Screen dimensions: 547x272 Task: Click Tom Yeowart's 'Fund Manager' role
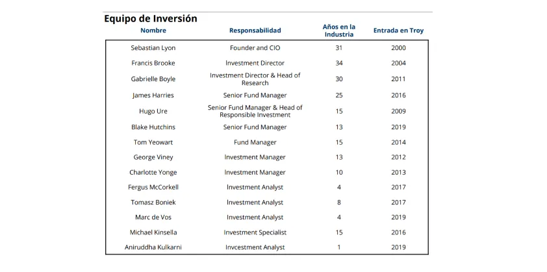click(255, 142)
